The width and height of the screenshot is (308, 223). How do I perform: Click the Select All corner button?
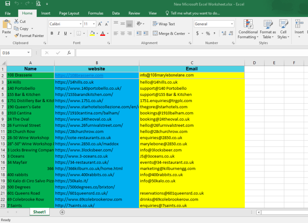[x=3, y=63]
